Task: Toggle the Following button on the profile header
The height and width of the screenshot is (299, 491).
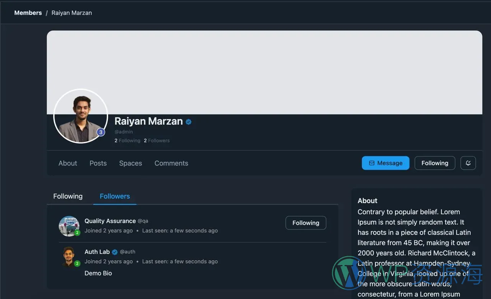Action: pyautogui.click(x=435, y=163)
